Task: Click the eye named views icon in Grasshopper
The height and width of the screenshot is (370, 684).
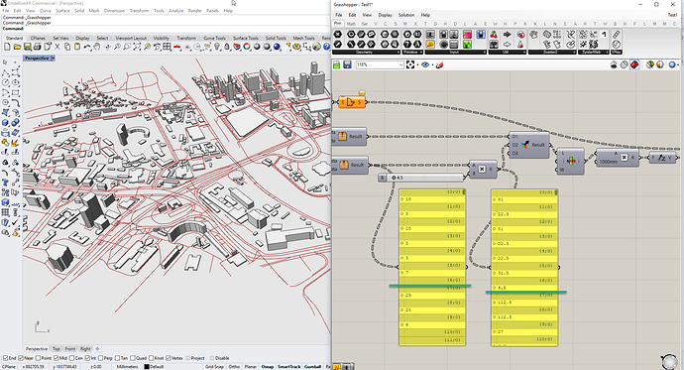Action: coord(425,65)
